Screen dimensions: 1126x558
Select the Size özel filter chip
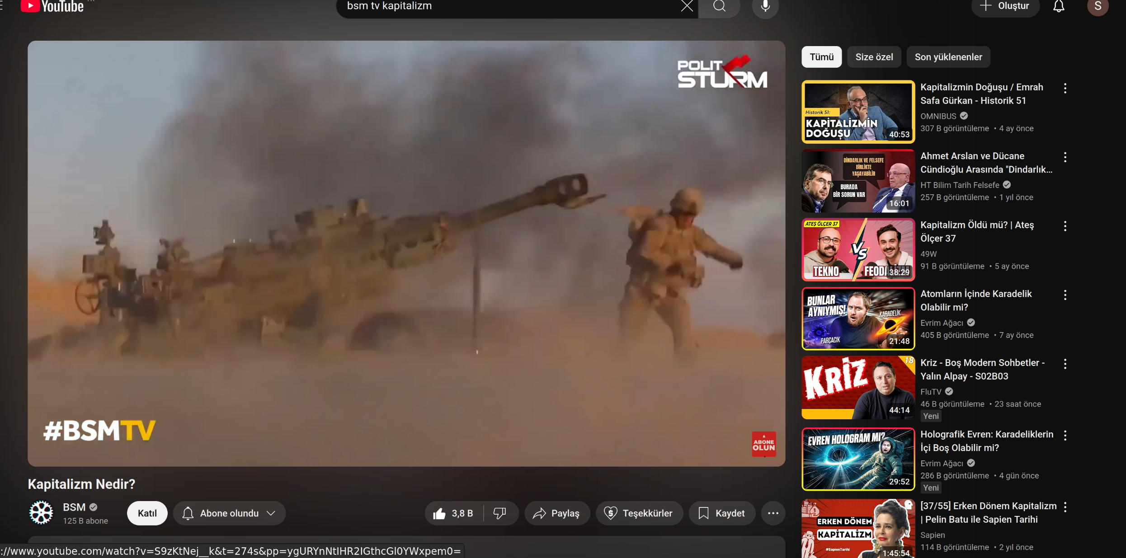[x=874, y=57]
